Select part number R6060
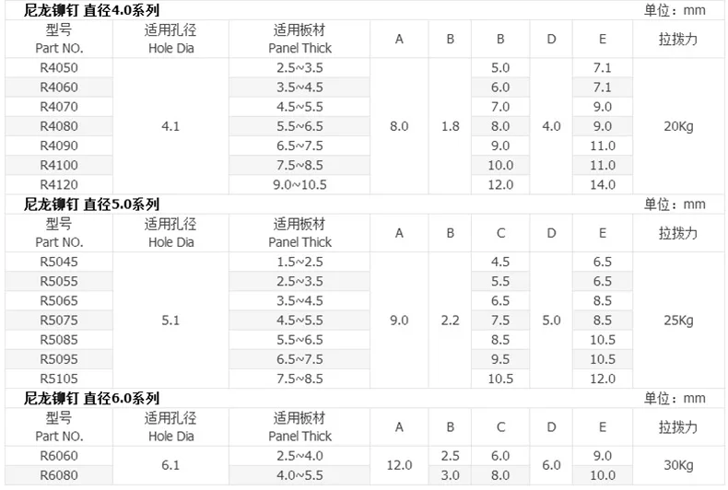Viewport: 728px width, 490px height. tap(59, 456)
